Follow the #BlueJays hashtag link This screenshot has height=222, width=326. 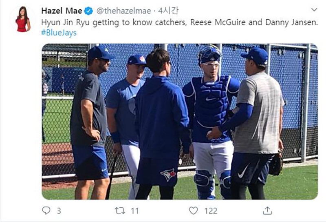[59, 33]
